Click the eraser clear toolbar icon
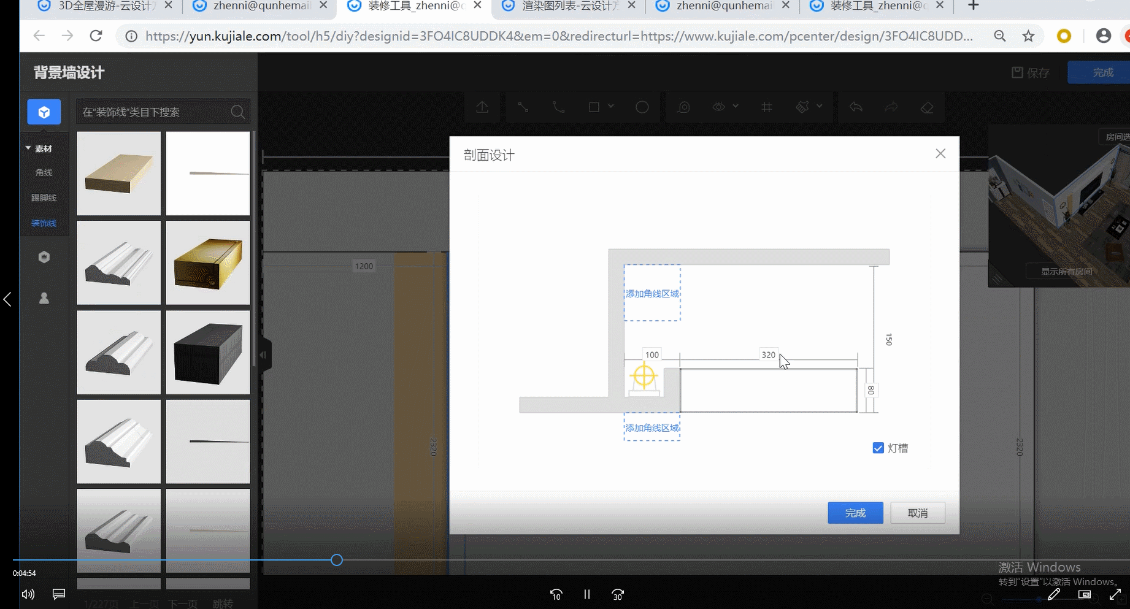 [x=927, y=107]
